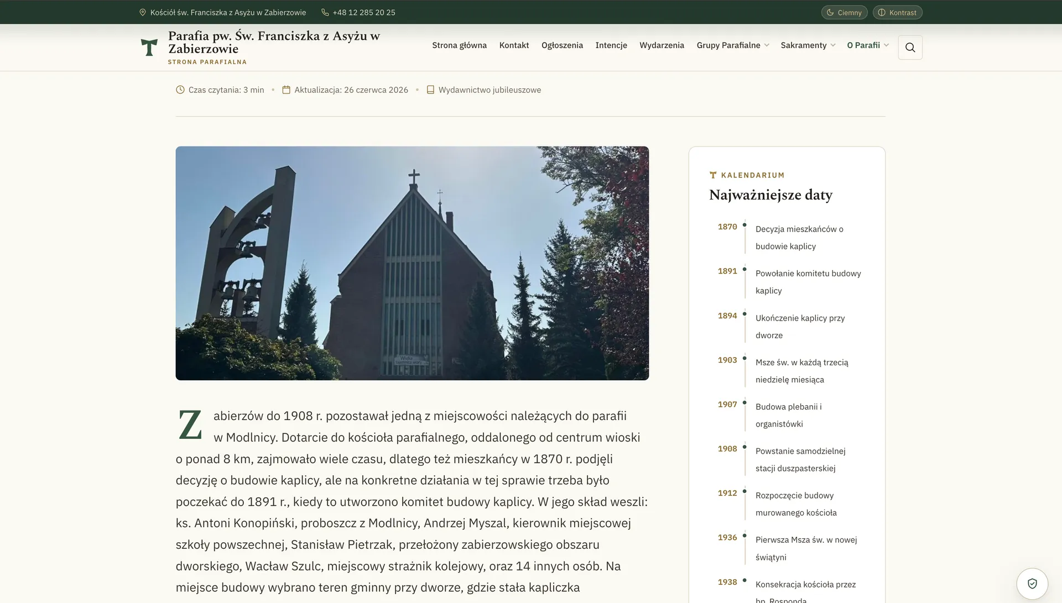This screenshot has width=1062, height=603.
Task: Expand the Grupy Parafialne dropdown
Action: coord(733,45)
